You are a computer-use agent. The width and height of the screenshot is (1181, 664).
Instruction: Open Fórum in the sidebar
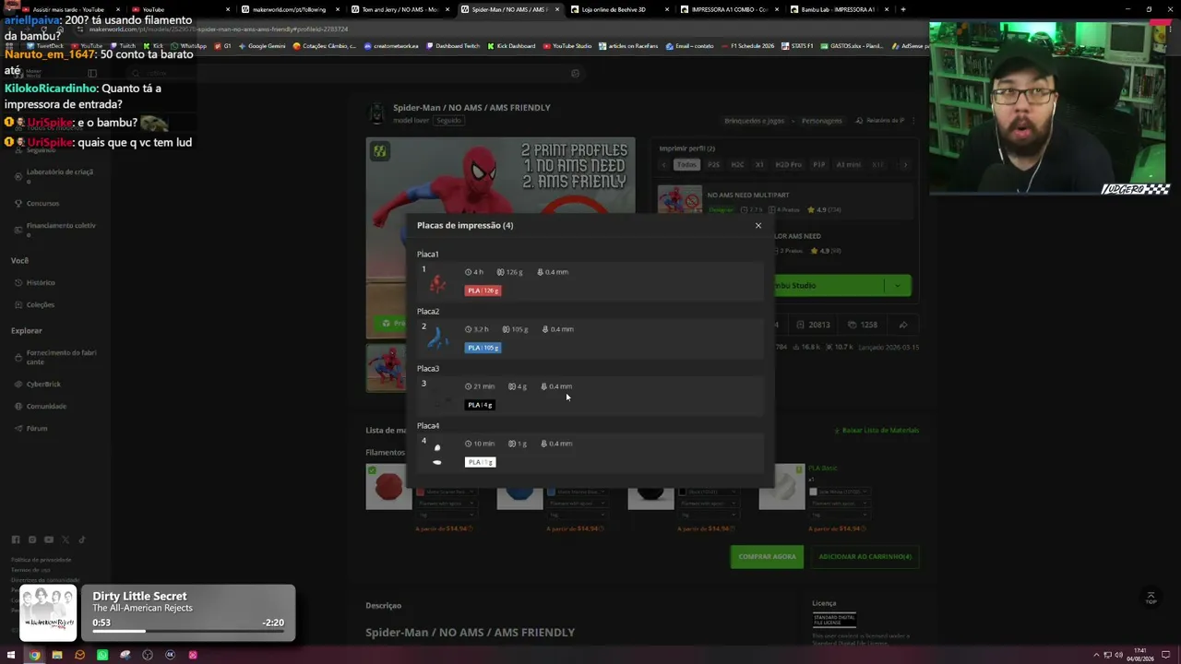pos(37,428)
